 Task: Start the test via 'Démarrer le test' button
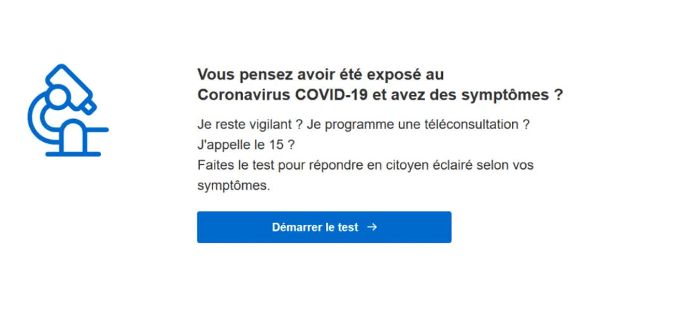324,227
